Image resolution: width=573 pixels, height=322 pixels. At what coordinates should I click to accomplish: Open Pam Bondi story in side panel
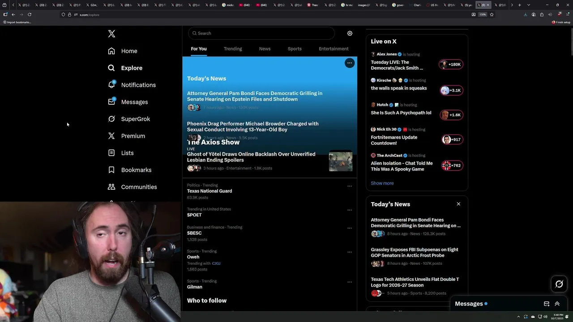tap(415, 223)
